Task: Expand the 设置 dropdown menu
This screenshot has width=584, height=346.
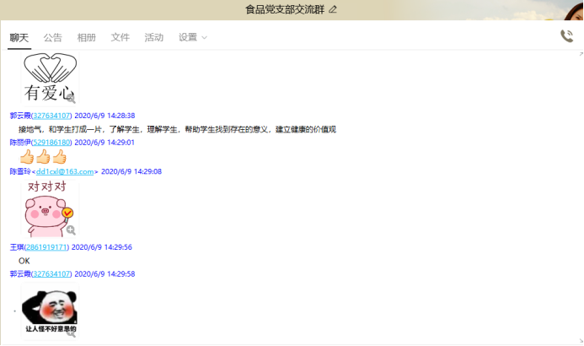Action: pyautogui.click(x=192, y=38)
